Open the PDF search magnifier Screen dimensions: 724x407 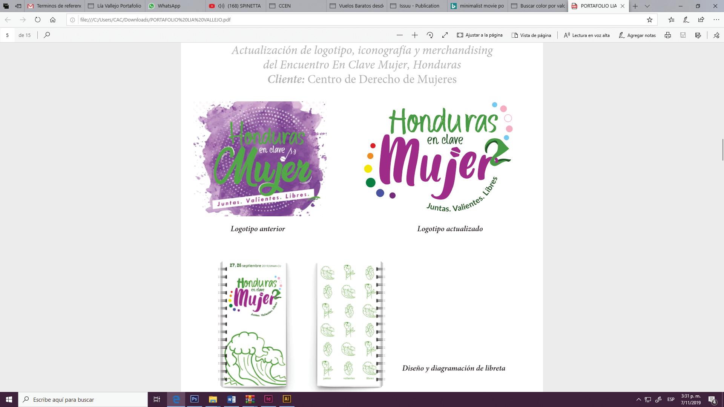(47, 35)
